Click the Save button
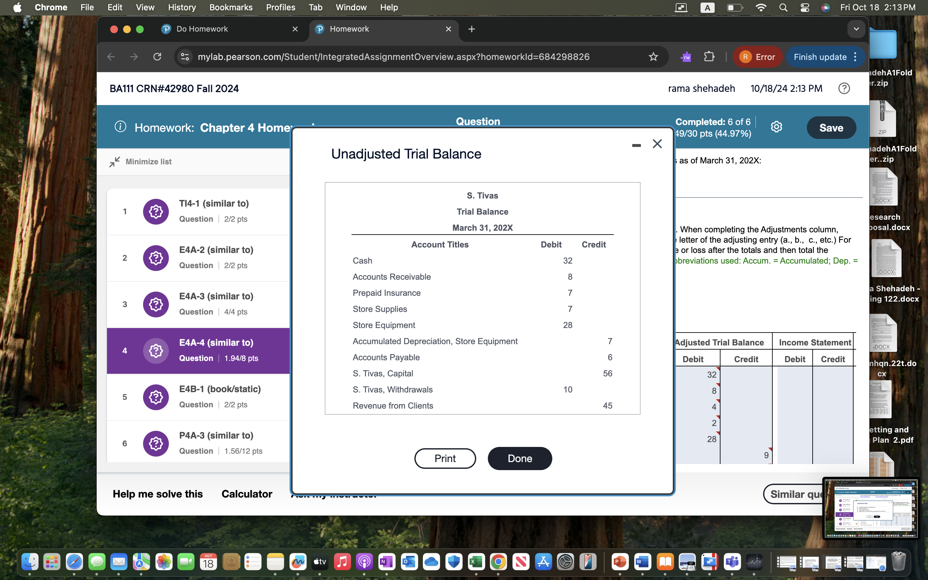The image size is (928, 580). coord(831,128)
